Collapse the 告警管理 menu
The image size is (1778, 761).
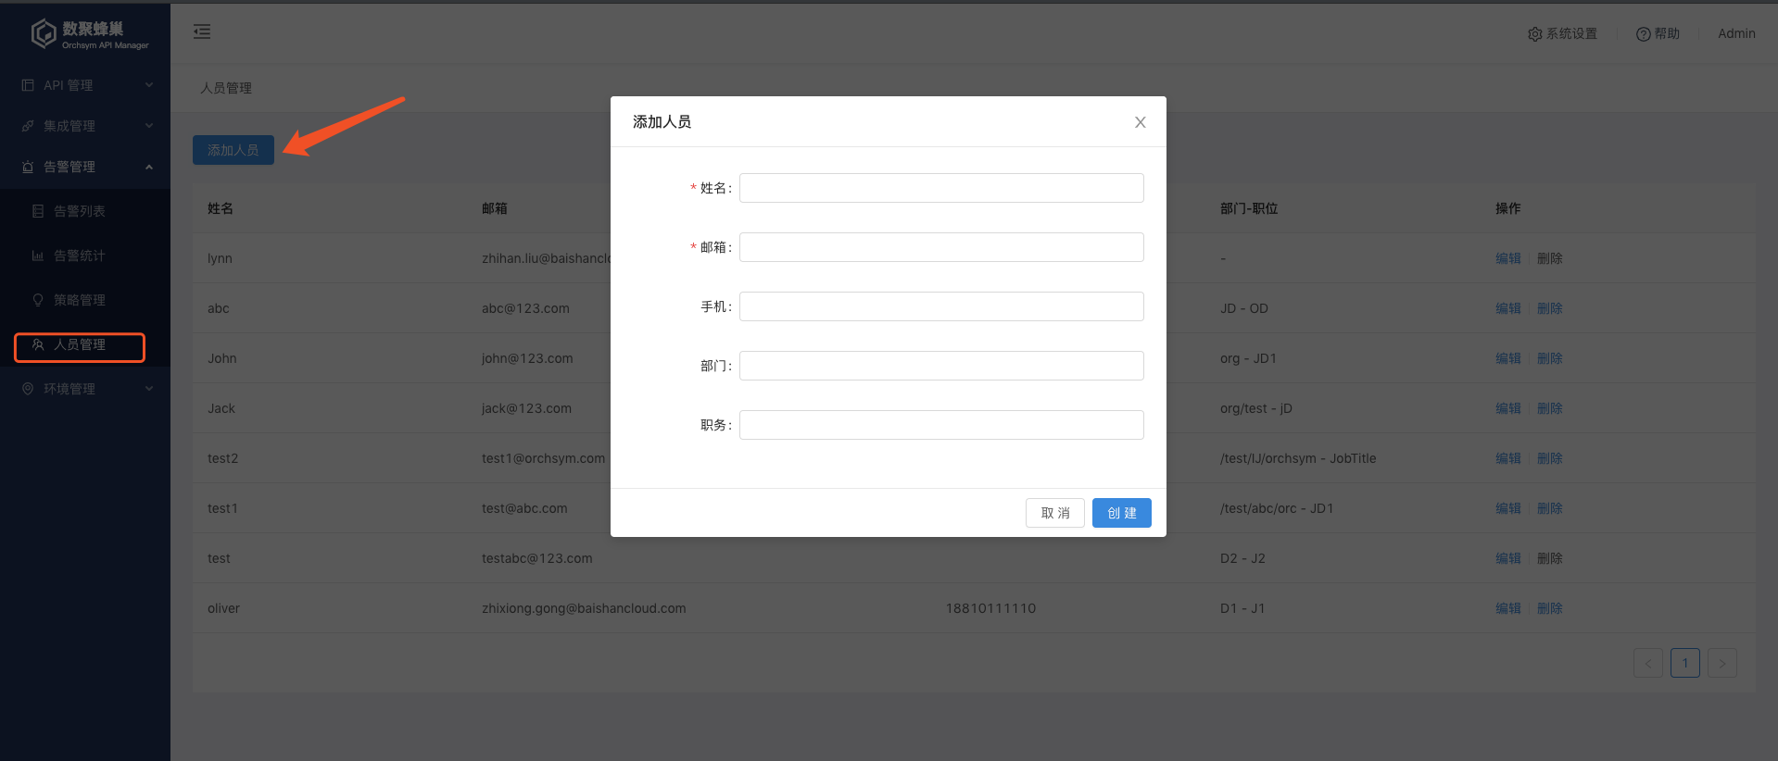[83, 167]
